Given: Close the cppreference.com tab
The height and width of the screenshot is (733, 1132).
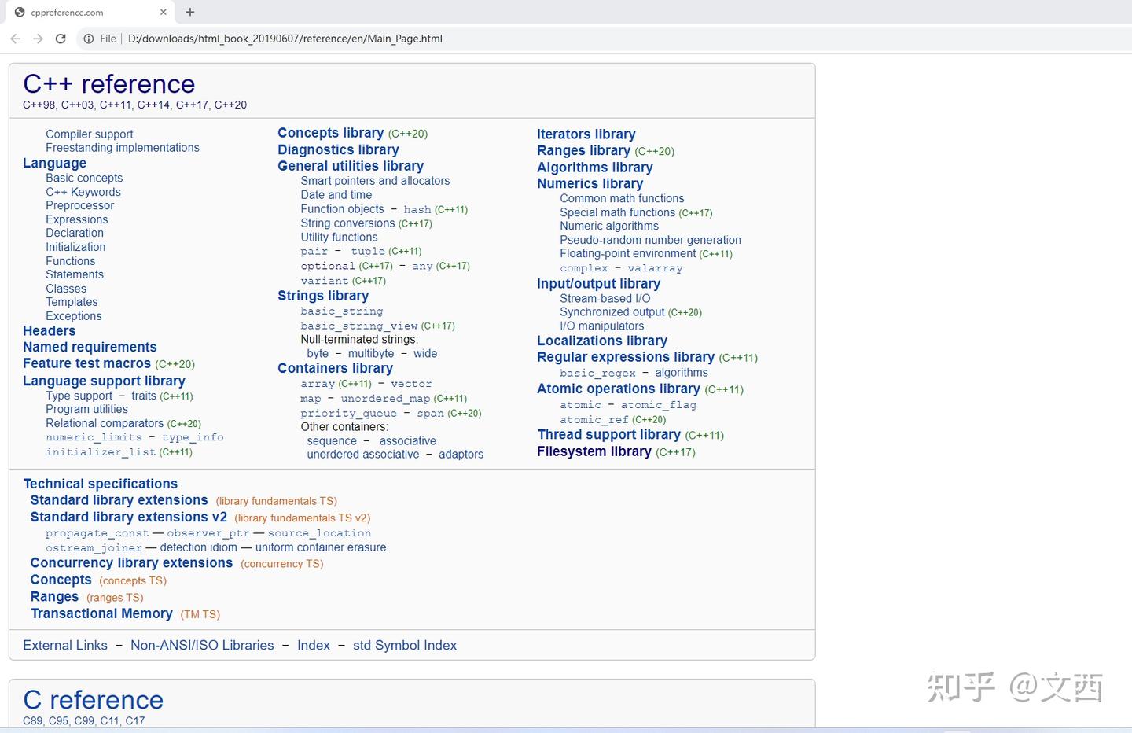Looking at the screenshot, I should coord(164,13).
